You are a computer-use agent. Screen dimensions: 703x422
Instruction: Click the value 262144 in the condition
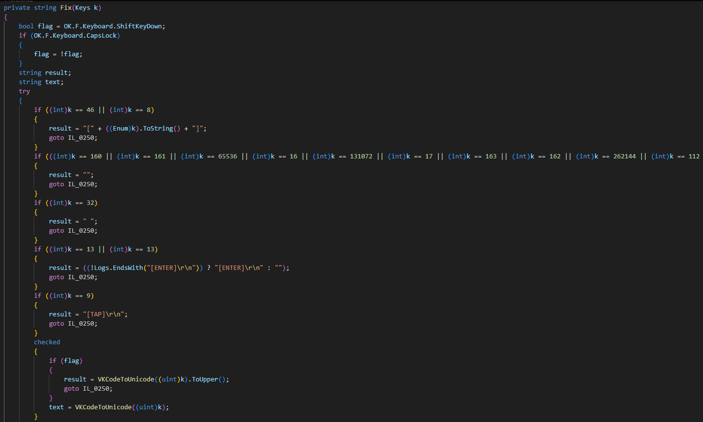pos(625,156)
